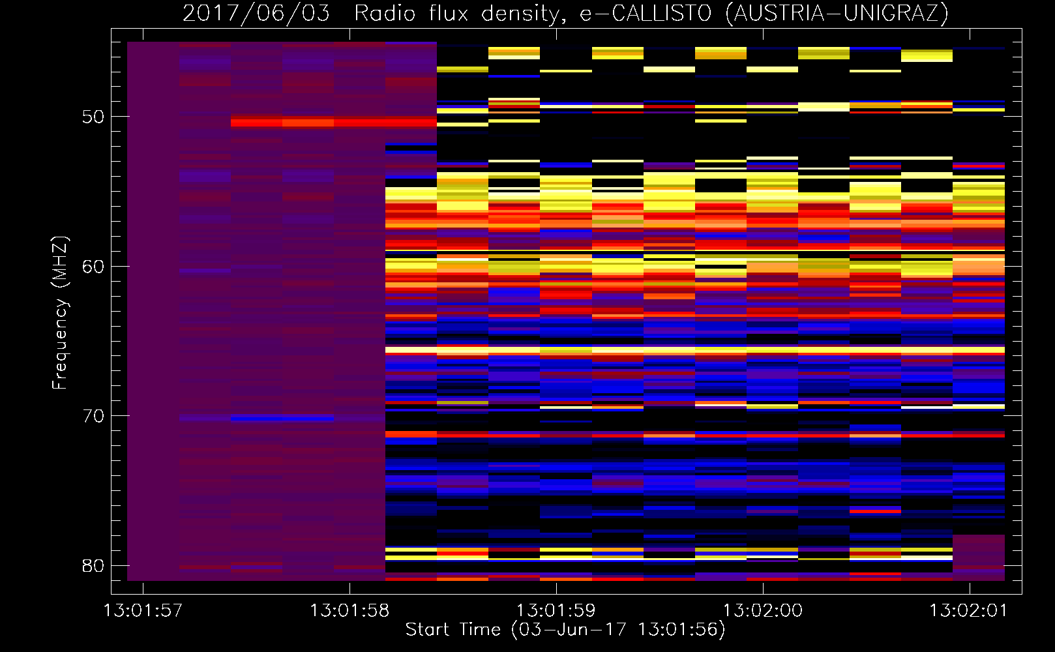Image resolution: width=1055 pixels, height=652 pixels.
Task: Click the 13:01:57 time tick label
Action: point(143,611)
